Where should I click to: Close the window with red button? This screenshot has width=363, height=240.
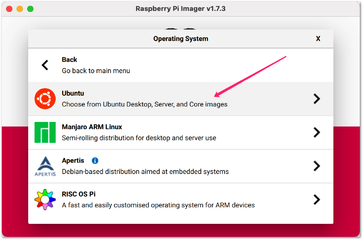pyautogui.click(x=9, y=9)
